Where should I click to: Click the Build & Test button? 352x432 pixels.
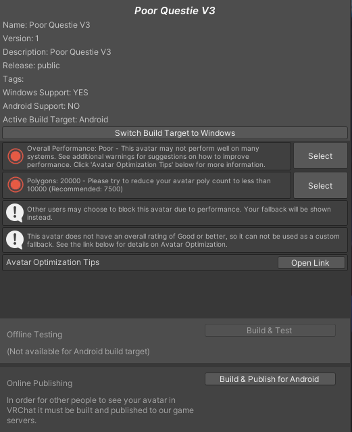pyautogui.click(x=270, y=331)
